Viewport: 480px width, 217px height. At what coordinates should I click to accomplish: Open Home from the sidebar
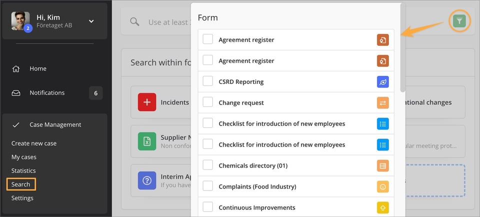(x=37, y=68)
